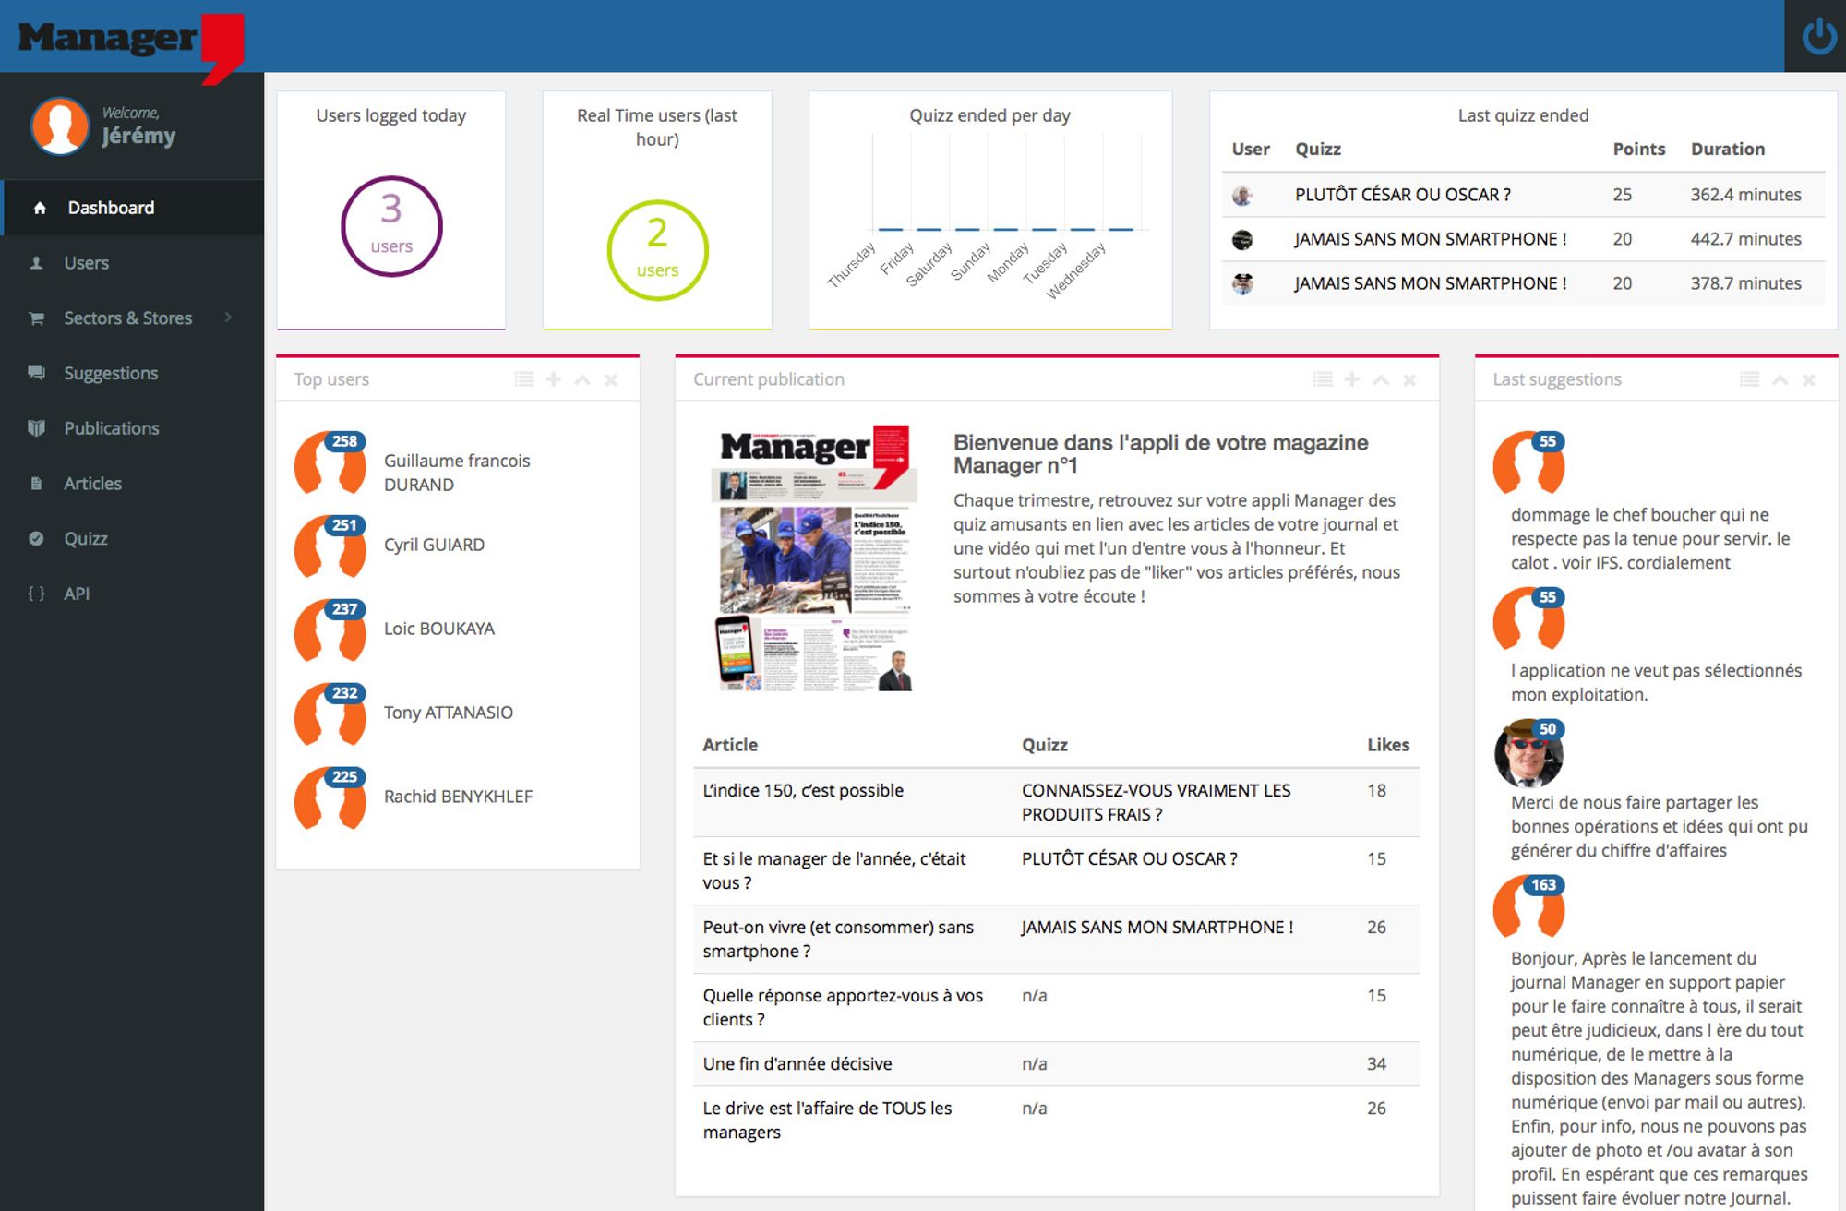The image size is (1846, 1211).
Task: Open Rachid BENYKHLEF user name
Action: pos(459,797)
